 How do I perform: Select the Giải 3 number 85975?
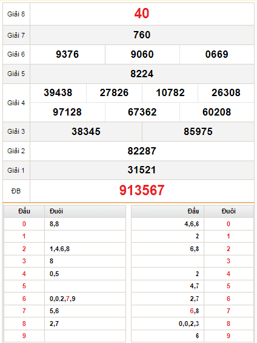(198, 132)
